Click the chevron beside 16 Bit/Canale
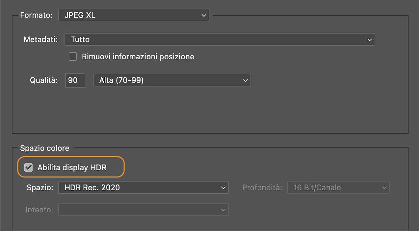This screenshot has width=419, height=231. pyautogui.click(x=384, y=187)
